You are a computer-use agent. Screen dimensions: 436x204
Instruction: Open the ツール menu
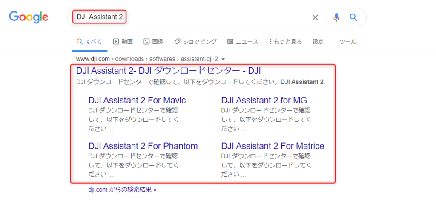(x=348, y=42)
